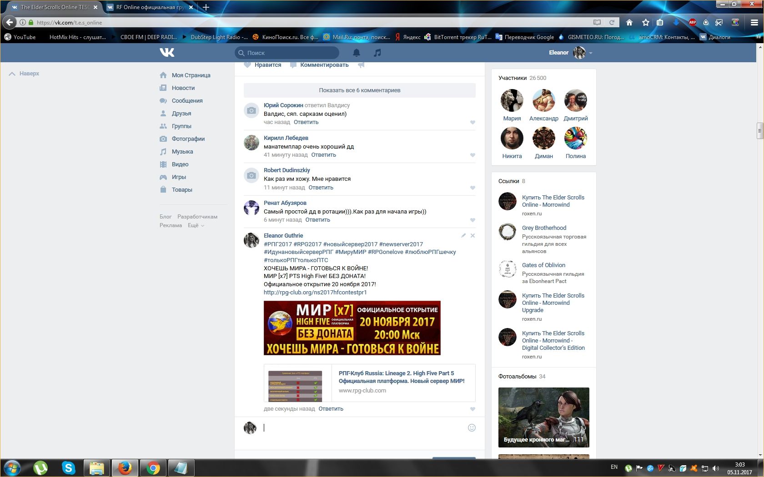Expand all 6 comments
764x477 pixels.
[359, 90]
